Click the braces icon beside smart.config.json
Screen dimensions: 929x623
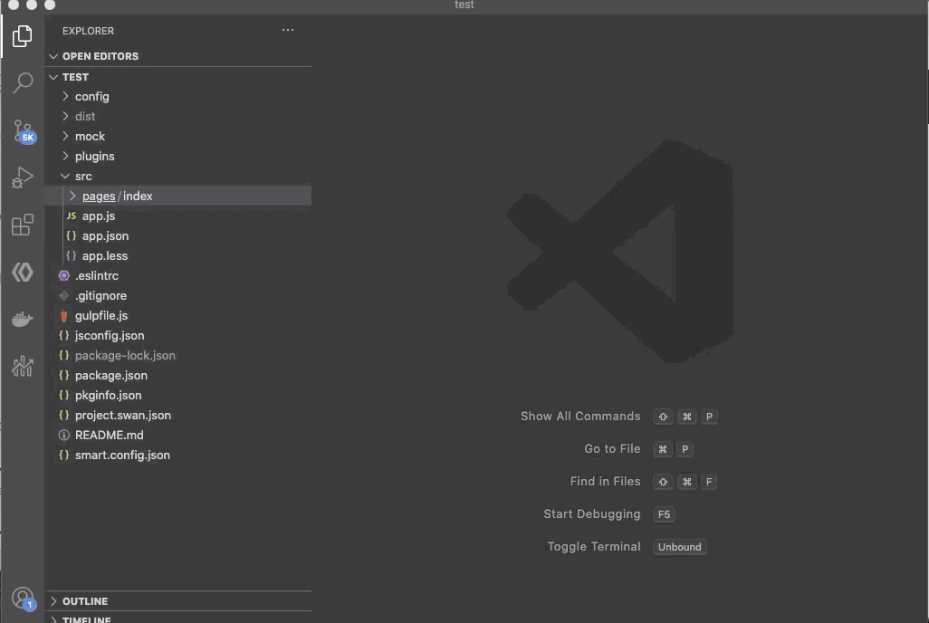click(64, 455)
